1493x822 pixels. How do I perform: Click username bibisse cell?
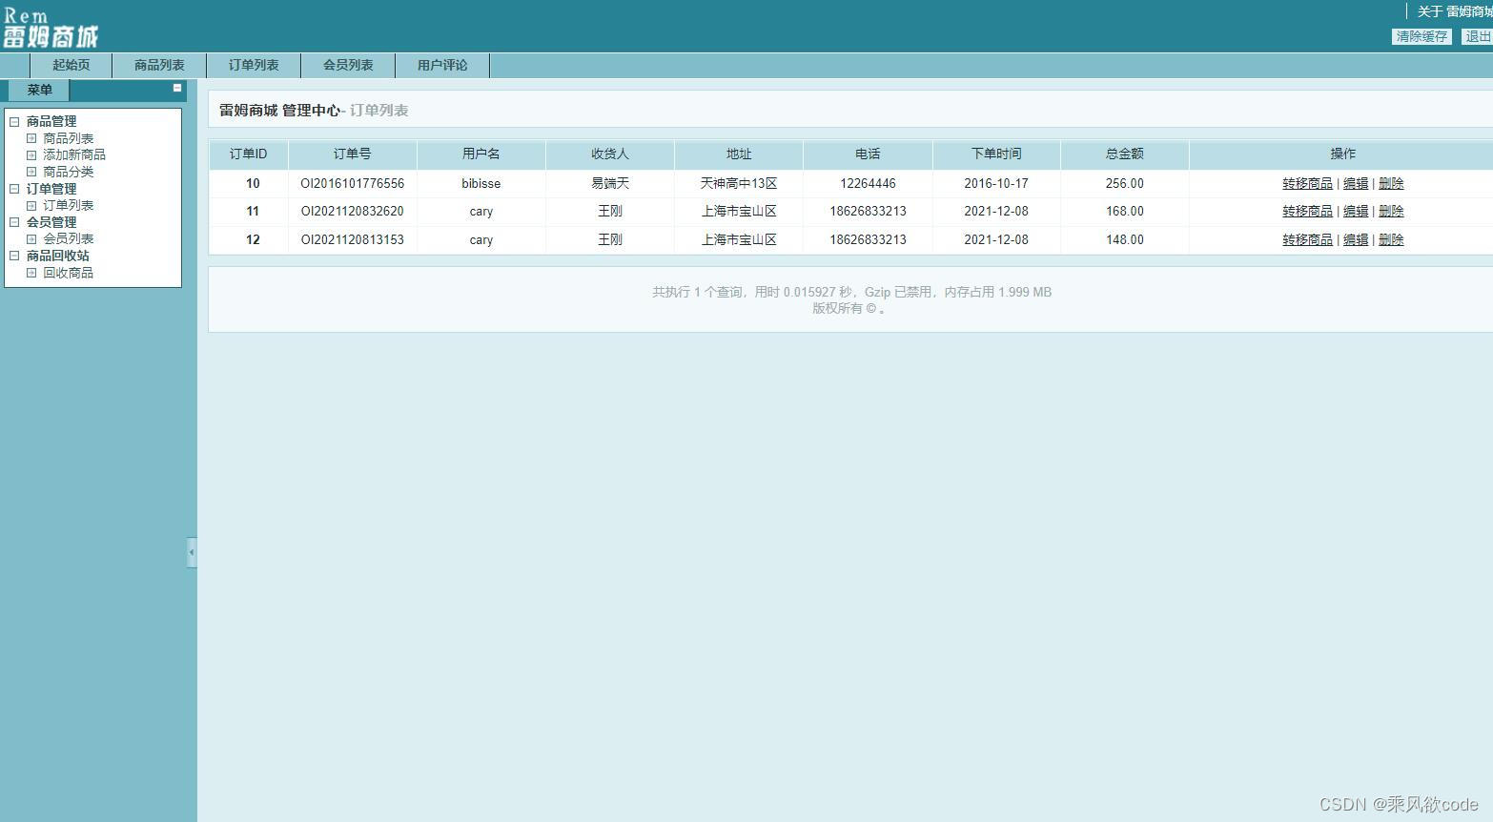pos(481,183)
